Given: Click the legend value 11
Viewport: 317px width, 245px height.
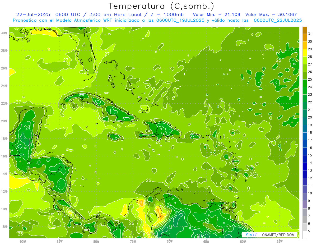Looking at the screenshot, I should (310, 186).
